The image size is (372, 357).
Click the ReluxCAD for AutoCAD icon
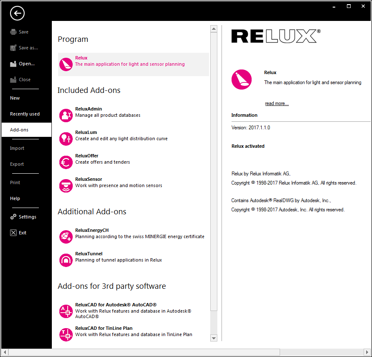(66, 311)
